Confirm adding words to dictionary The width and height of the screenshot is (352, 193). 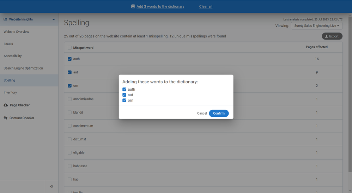(x=219, y=113)
